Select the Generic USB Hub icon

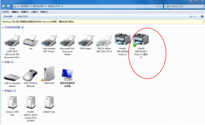pos(12,103)
